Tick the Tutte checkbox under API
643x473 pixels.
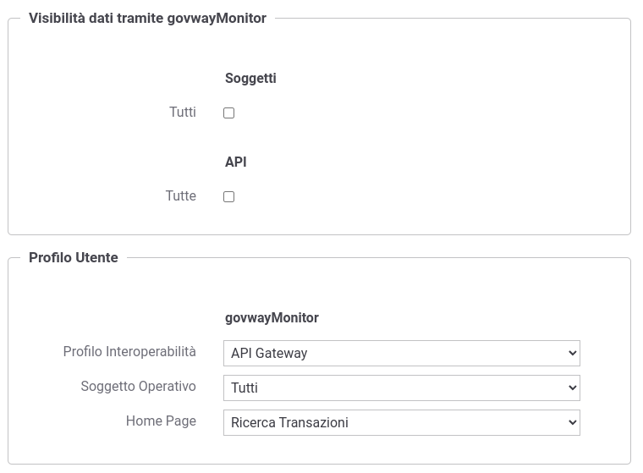228,196
